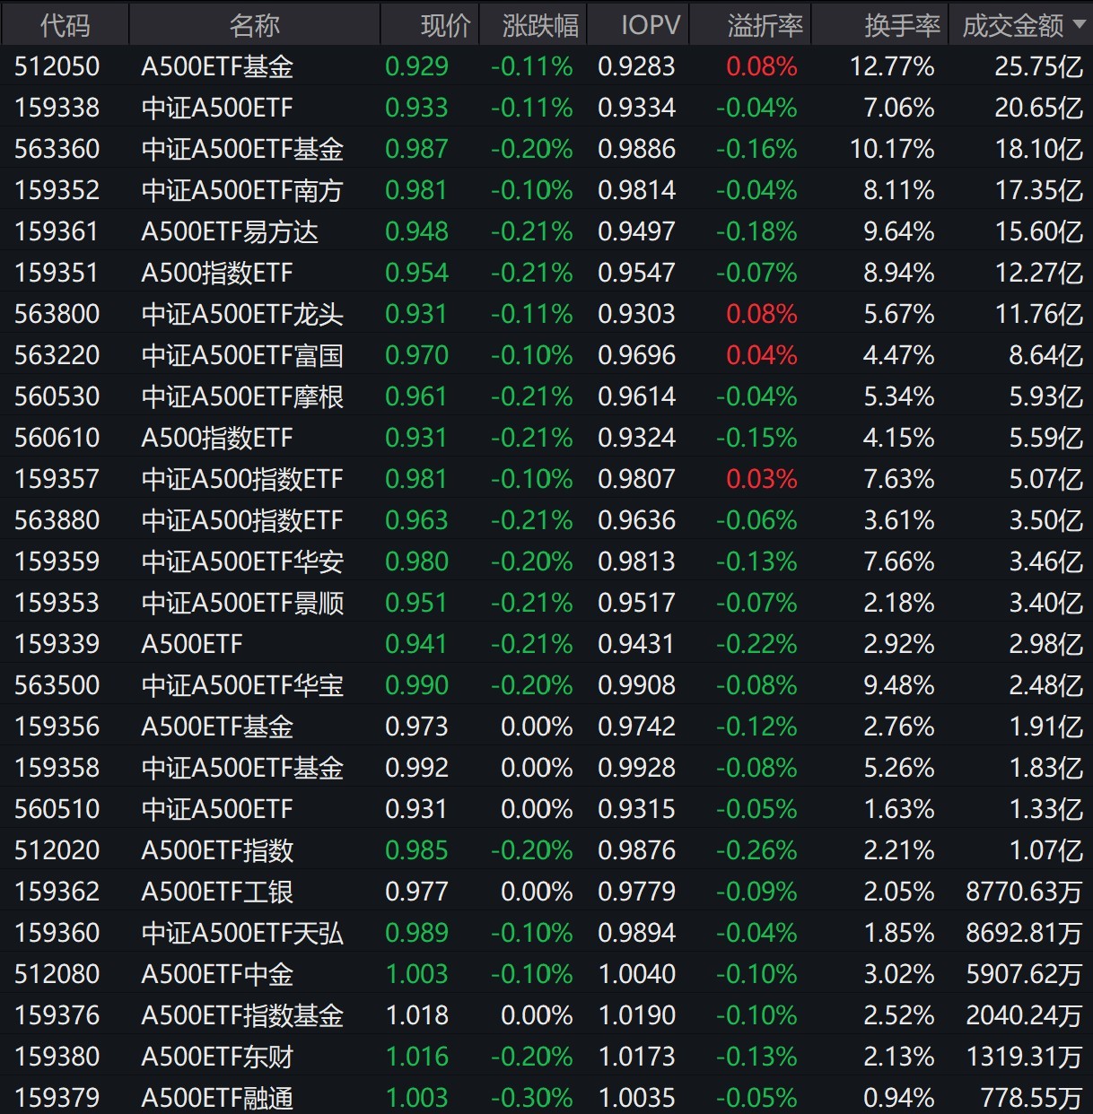Open 中证A500ETF row with code 159338

[546, 108]
